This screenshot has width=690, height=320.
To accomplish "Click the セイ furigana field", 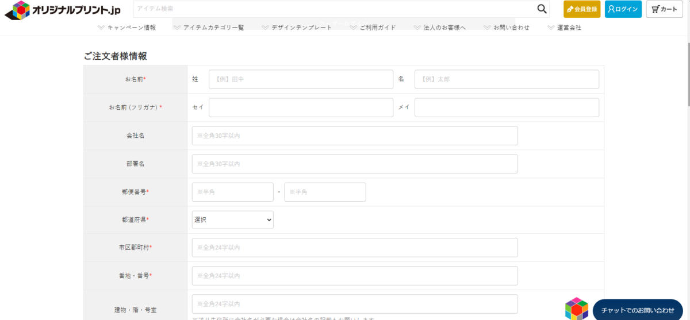I will point(301,107).
